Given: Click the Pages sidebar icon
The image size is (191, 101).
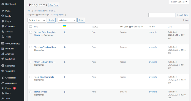Looking at the screenshot, I should pyautogui.click(x=3, y=21).
